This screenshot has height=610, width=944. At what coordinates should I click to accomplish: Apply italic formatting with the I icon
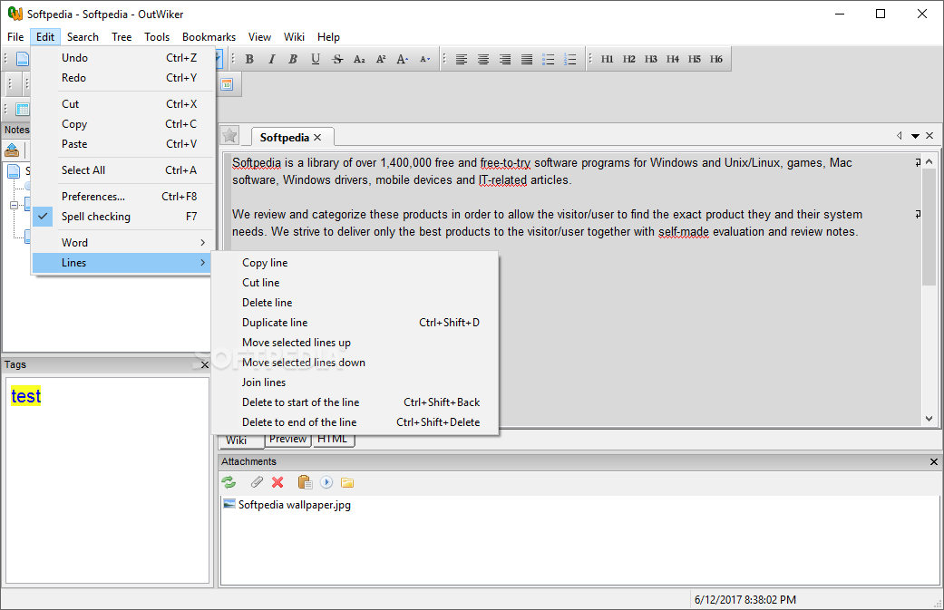(x=271, y=59)
